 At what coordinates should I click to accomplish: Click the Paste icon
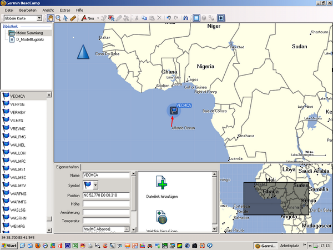[x=152, y=18]
